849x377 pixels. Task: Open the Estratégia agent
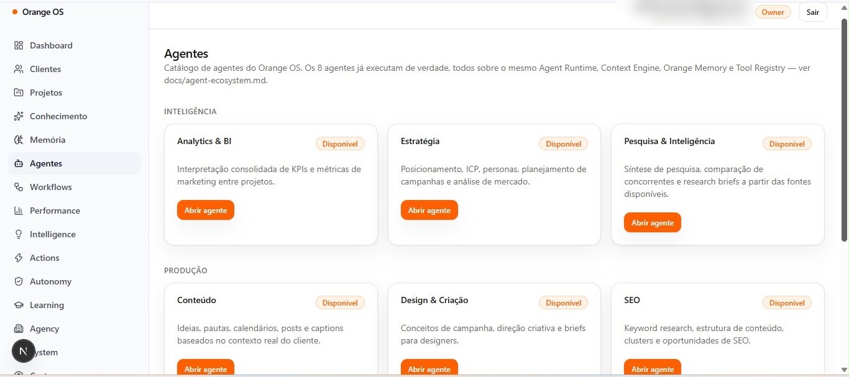click(x=429, y=210)
